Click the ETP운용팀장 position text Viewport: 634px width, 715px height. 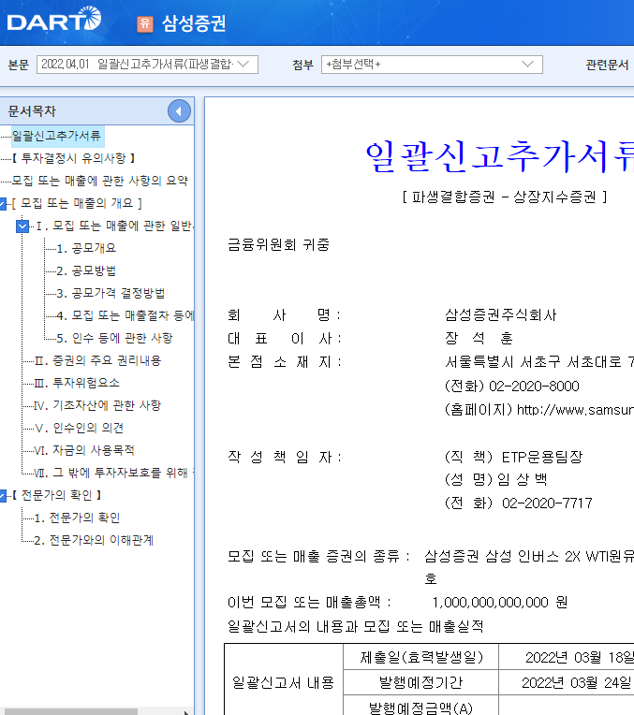(x=542, y=457)
